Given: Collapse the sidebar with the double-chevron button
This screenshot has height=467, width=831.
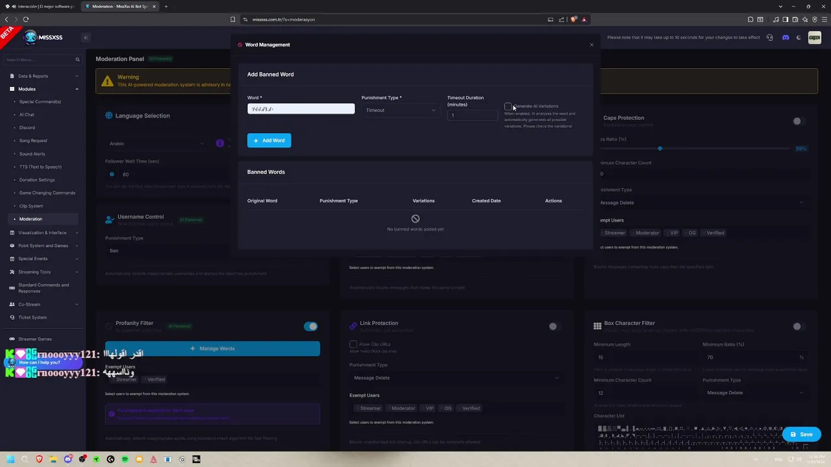Looking at the screenshot, I should (x=86, y=38).
